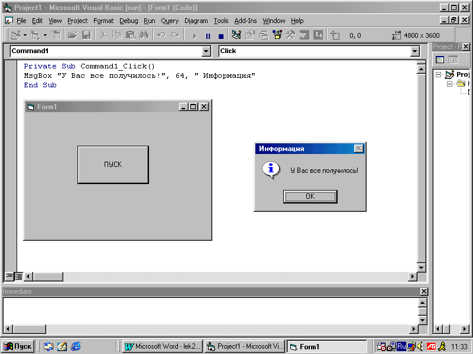
Task: Open the Menu Editor from the toolbar
Action: (x=56, y=35)
